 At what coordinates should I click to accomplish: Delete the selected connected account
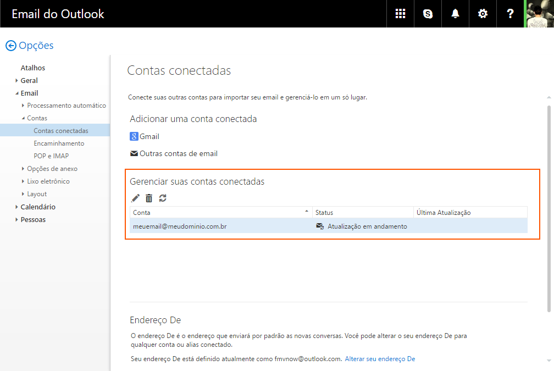149,198
